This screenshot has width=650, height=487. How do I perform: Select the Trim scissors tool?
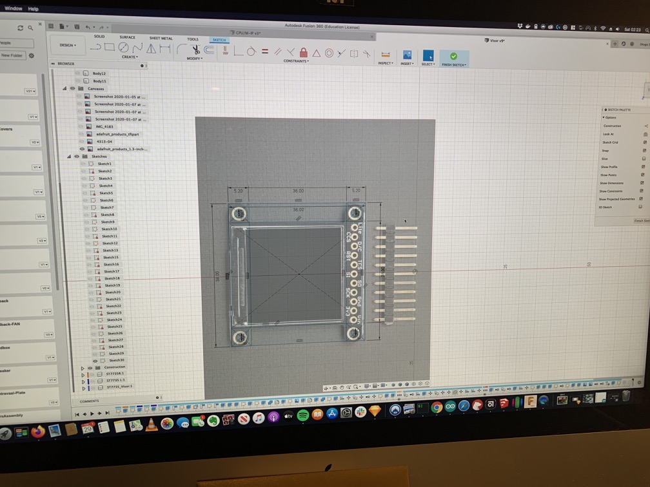(195, 50)
